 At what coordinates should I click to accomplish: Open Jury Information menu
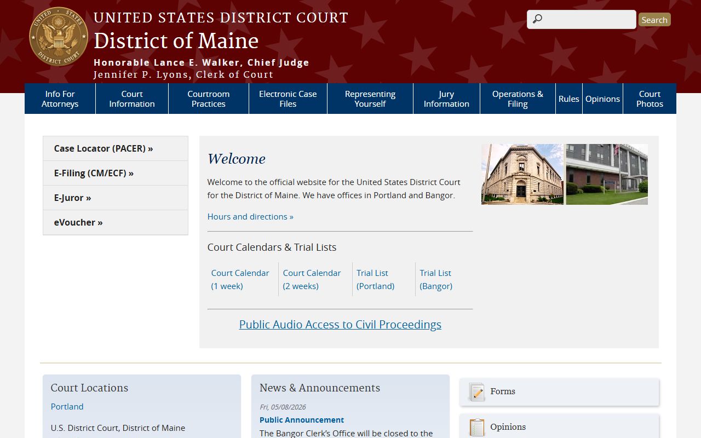tap(446, 99)
